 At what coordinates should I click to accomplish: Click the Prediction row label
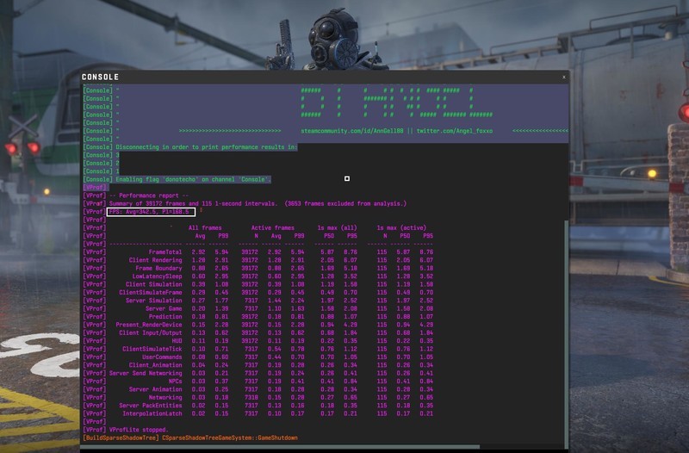click(165, 316)
